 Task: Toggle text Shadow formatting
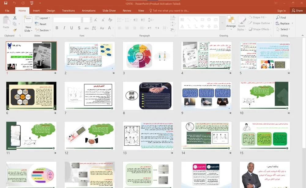pos(79,28)
